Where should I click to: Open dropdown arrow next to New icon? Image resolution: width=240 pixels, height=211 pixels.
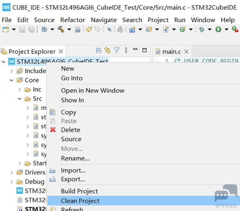point(14,30)
